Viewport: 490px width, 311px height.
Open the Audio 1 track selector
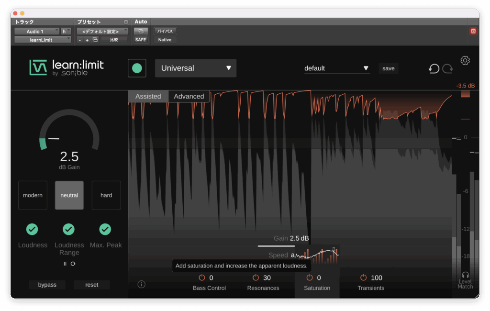pyautogui.click(x=37, y=31)
